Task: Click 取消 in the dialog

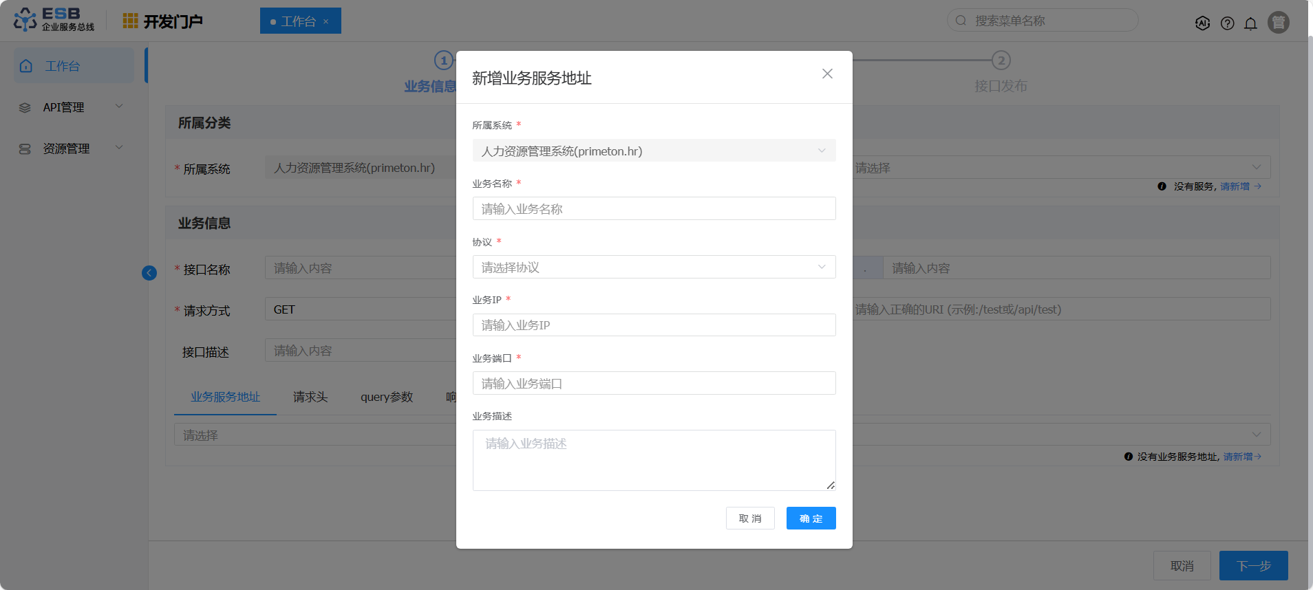Action: point(750,518)
